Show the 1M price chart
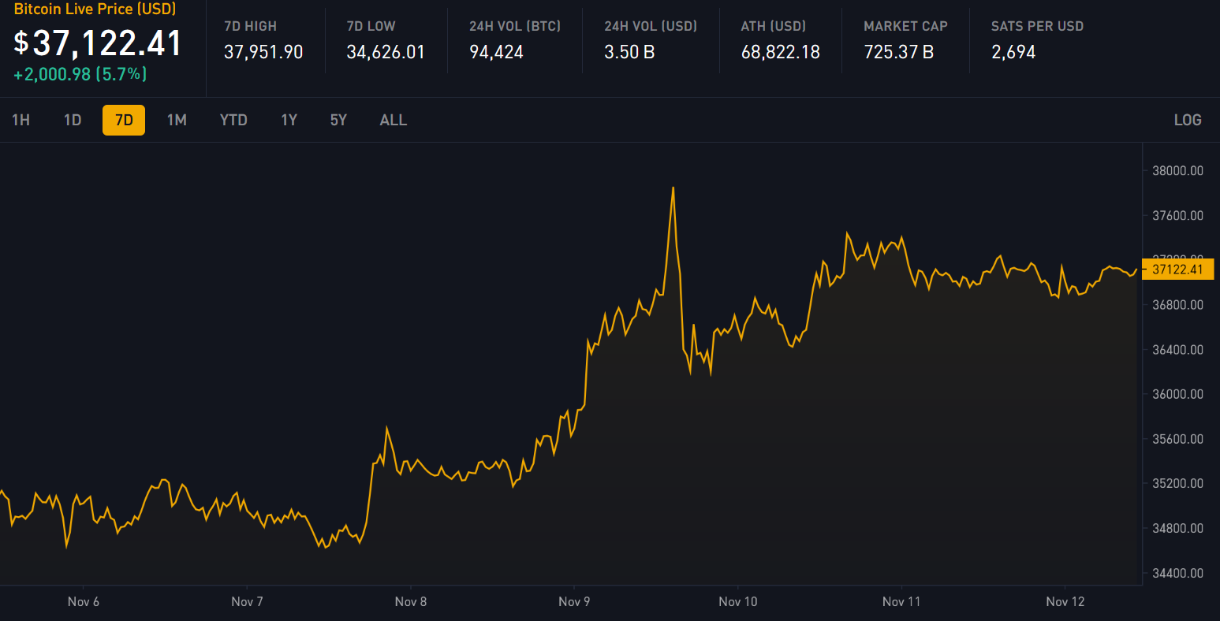Screen dimensions: 1220x621 coord(177,120)
